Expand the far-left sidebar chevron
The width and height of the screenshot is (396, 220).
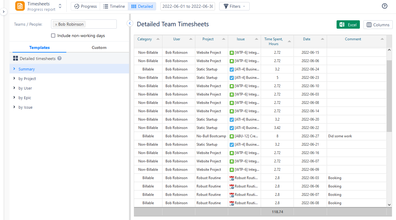tap(4, 12)
